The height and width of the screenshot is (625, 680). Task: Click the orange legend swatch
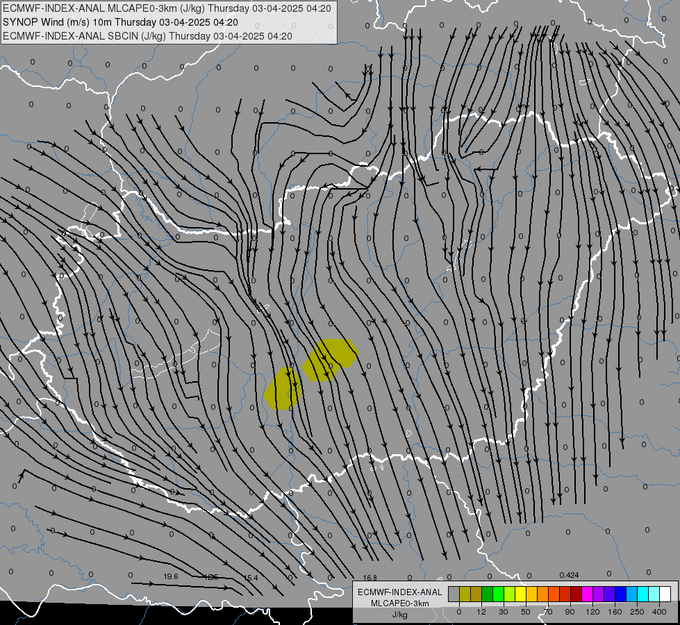point(543,594)
